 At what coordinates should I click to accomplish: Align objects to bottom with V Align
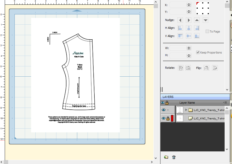pyautogui.click(x=197, y=36)
